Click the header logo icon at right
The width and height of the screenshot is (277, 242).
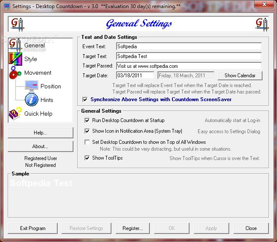(262, 24)
